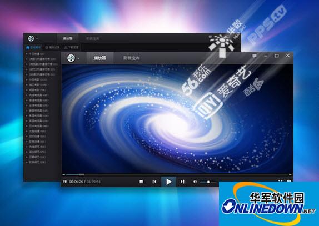Close the front player window
This screenshot has height=226, width=319.
pos(287,56)
